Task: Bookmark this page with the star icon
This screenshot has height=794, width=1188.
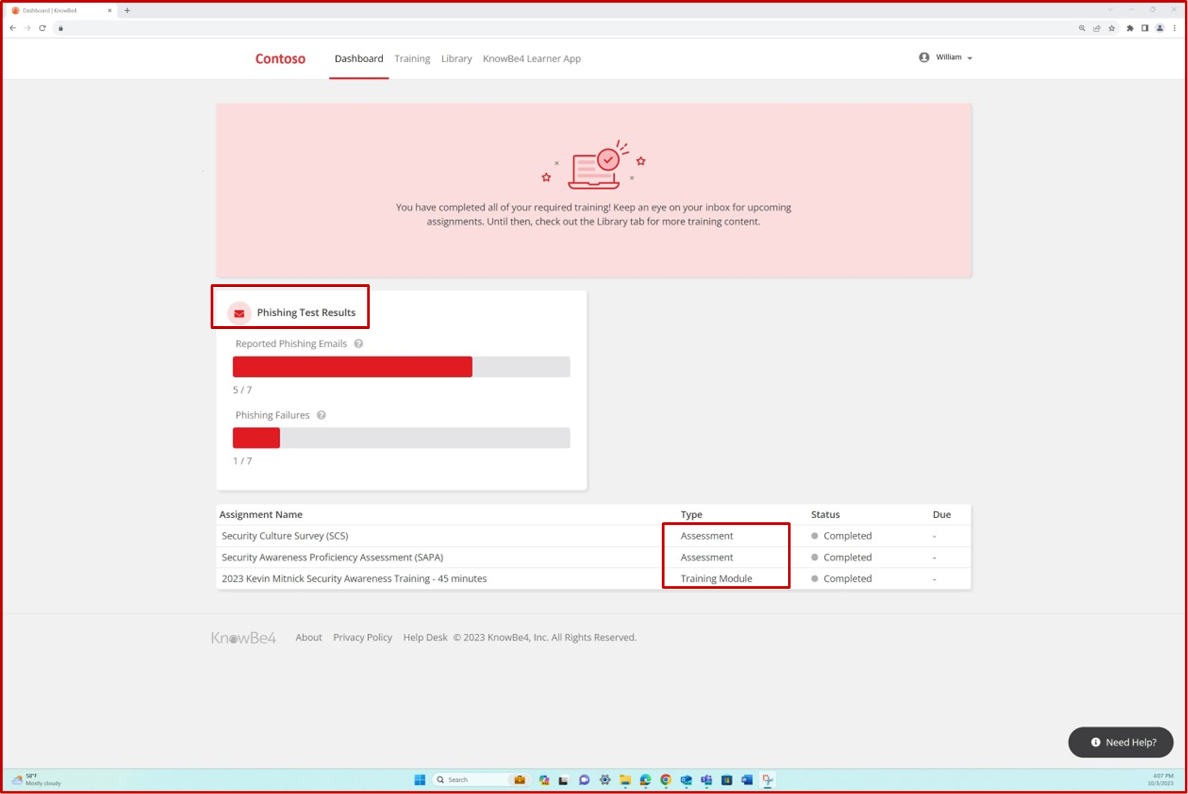Action: tap(1112, 28)
